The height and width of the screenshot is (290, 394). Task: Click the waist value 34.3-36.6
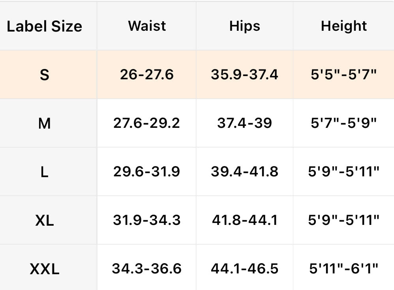pyautogui.click(x=147, y=269)
